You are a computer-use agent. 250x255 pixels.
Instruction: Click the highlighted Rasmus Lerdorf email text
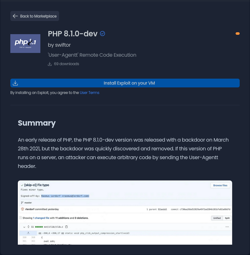point(65,196)
